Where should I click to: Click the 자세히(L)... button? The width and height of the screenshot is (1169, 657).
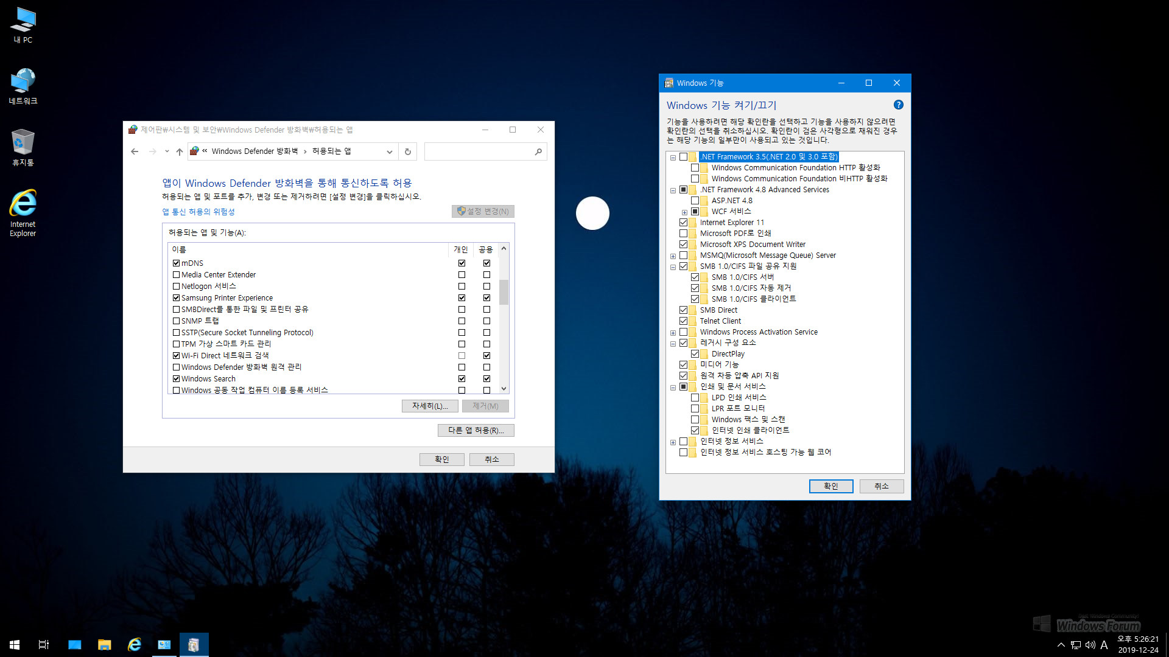[x=430, y=406]
